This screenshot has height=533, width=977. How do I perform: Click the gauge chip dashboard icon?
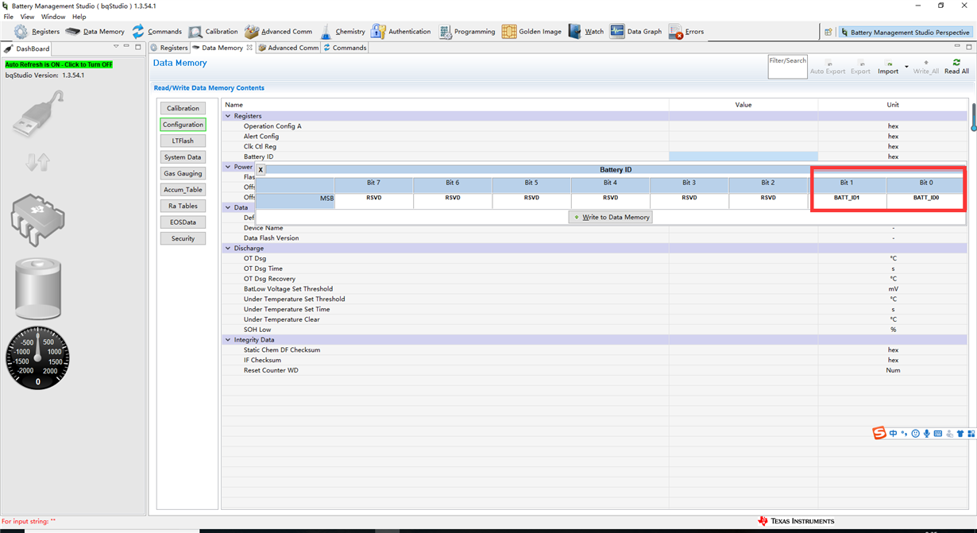[37, 220]
